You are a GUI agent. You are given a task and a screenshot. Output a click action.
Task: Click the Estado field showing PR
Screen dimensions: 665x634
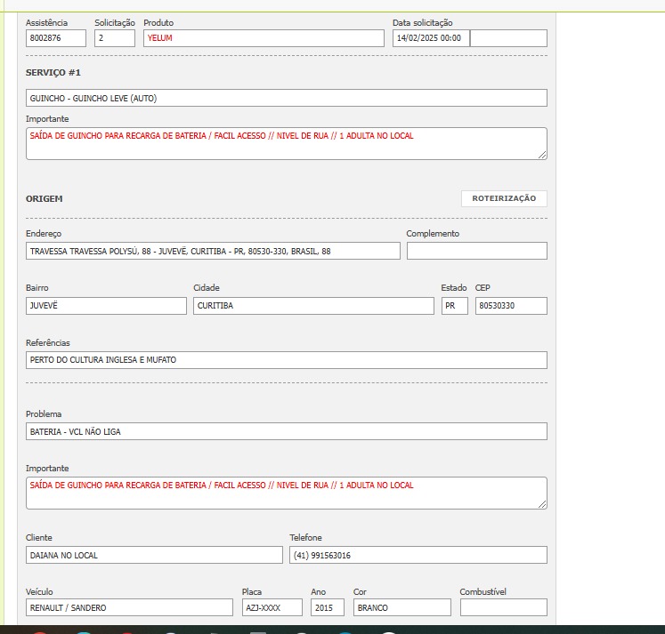[454, 306]
